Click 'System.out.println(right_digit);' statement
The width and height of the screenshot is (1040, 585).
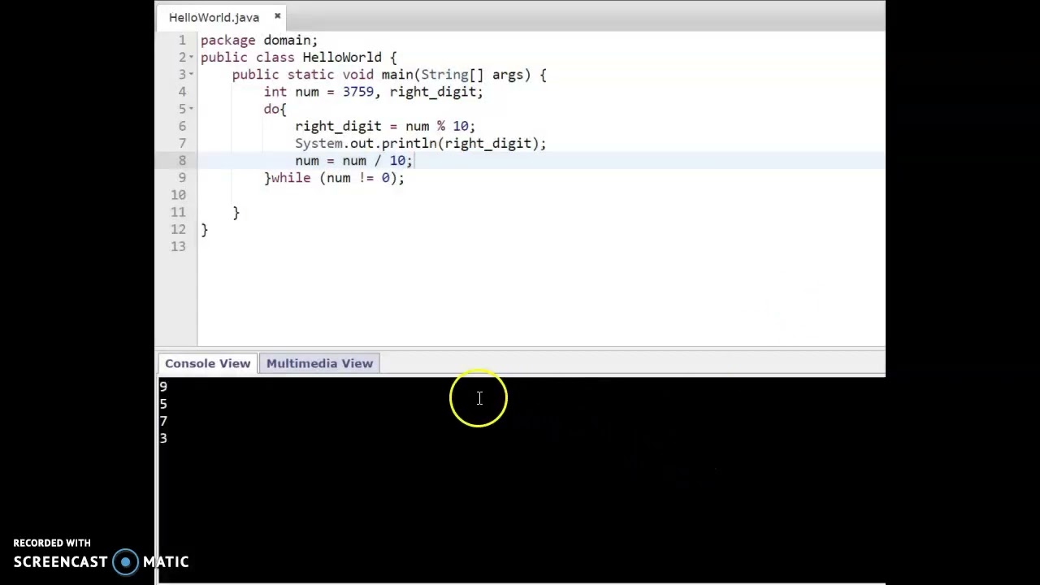pyautogui.click(x=421, y=144)
